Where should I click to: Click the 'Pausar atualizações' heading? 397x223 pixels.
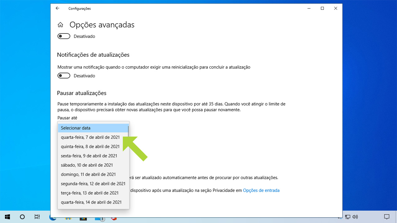[82, 93]
